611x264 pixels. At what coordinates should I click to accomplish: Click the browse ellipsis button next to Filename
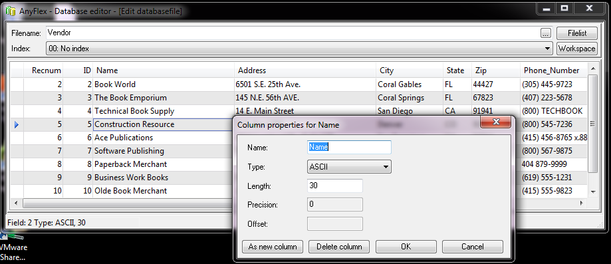(x=547, y=33)
